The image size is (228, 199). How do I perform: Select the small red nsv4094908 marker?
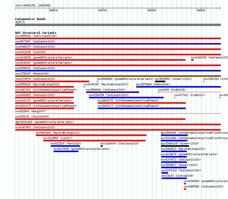pyautogui.click(x=185, y=184)
